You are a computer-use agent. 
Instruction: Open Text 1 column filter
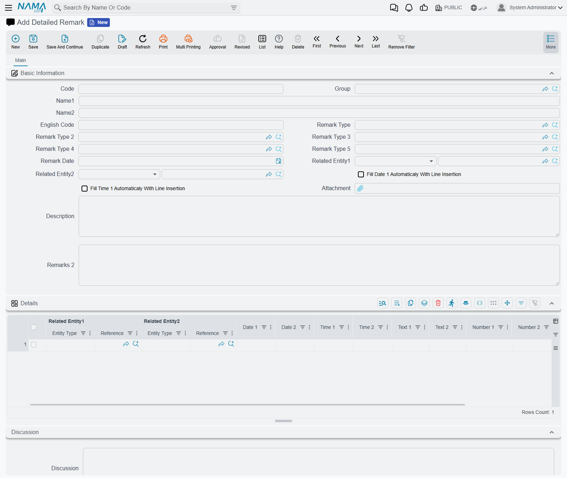pos(418,328)
